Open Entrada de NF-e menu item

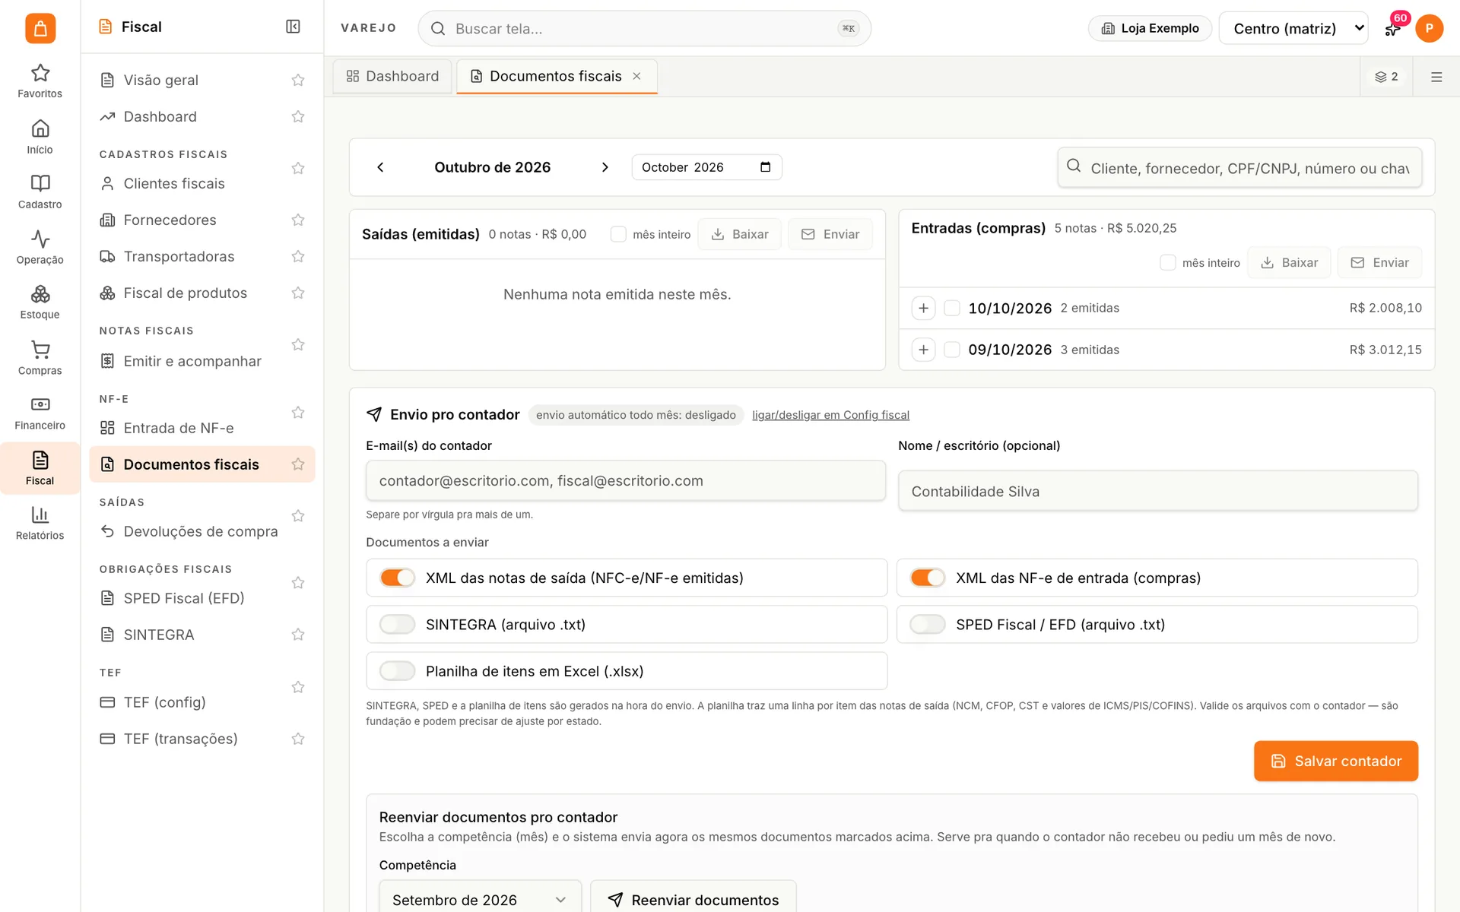tap(178, 428)
